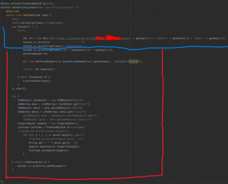The image size is (228, 184).
Task: Click the "result = bf.readLine();" line
Action: pos(39,70)
